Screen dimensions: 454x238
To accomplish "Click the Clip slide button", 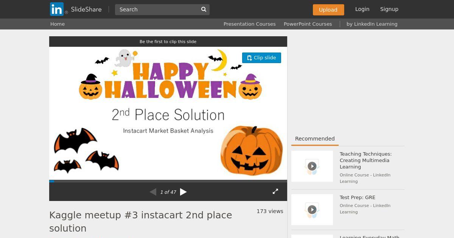I will pyautogui.click(x=261, y=58).
